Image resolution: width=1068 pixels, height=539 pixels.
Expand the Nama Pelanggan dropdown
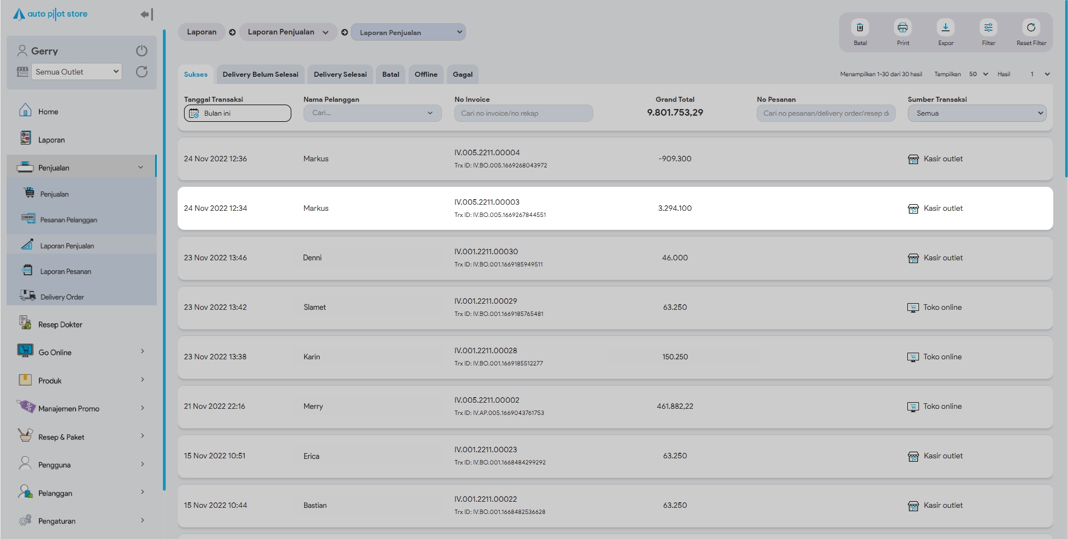[372, 113]
